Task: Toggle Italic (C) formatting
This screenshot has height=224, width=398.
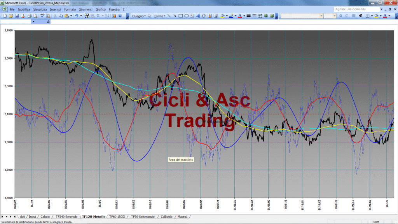Action: point(346,16)
